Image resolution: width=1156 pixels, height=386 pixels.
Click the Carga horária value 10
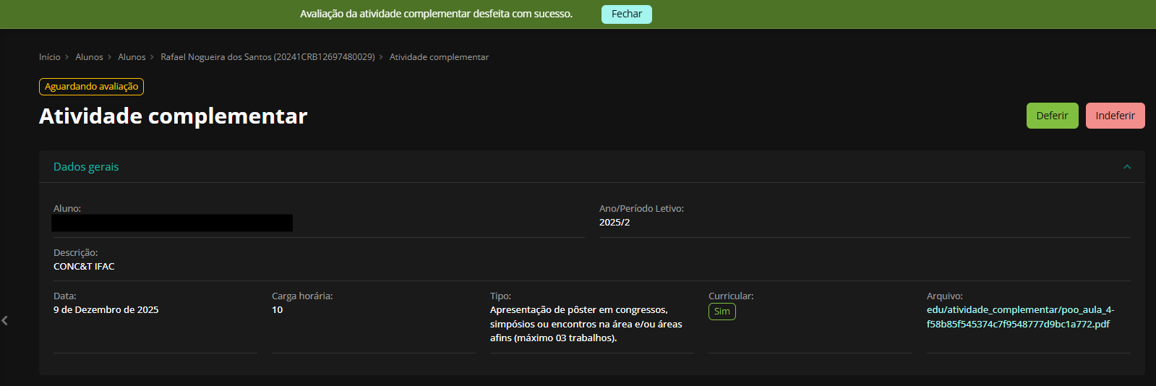278,310
